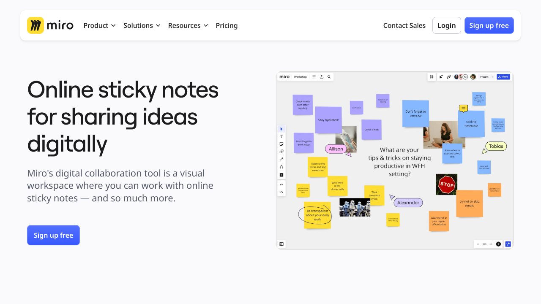This screenshot has height=304, width=541.
Task: Expand the Resources dropdown menu
Action: [x=188, y=25]
